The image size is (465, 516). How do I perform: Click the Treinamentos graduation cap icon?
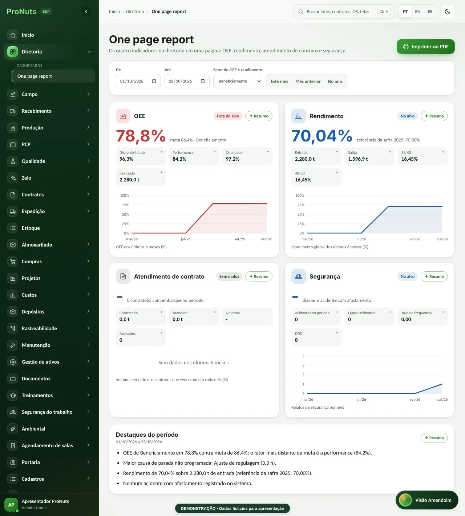tap(13, 395)
